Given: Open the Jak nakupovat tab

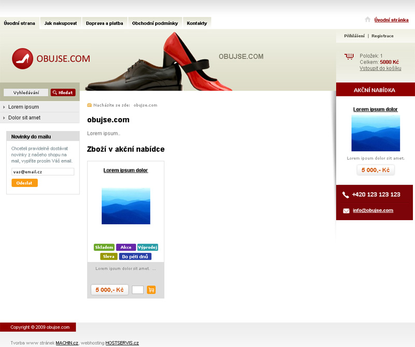Looking at the screenshot, I should (x=61, y=23).
